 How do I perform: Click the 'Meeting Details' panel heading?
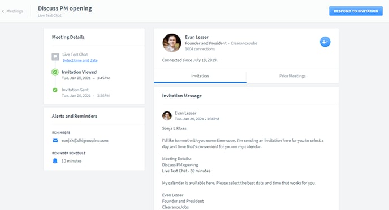[68, 37]
